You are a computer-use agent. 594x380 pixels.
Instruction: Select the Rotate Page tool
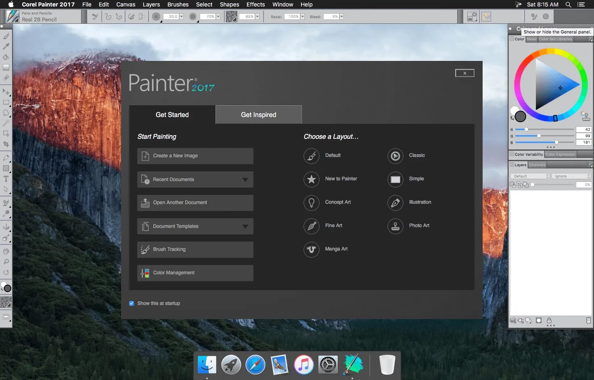pyautogui.click(x=6, y=272)
